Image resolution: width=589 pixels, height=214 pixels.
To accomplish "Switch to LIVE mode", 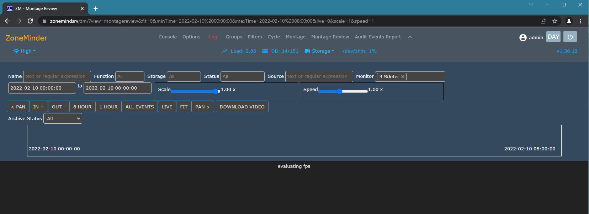I will coord(167,107).
